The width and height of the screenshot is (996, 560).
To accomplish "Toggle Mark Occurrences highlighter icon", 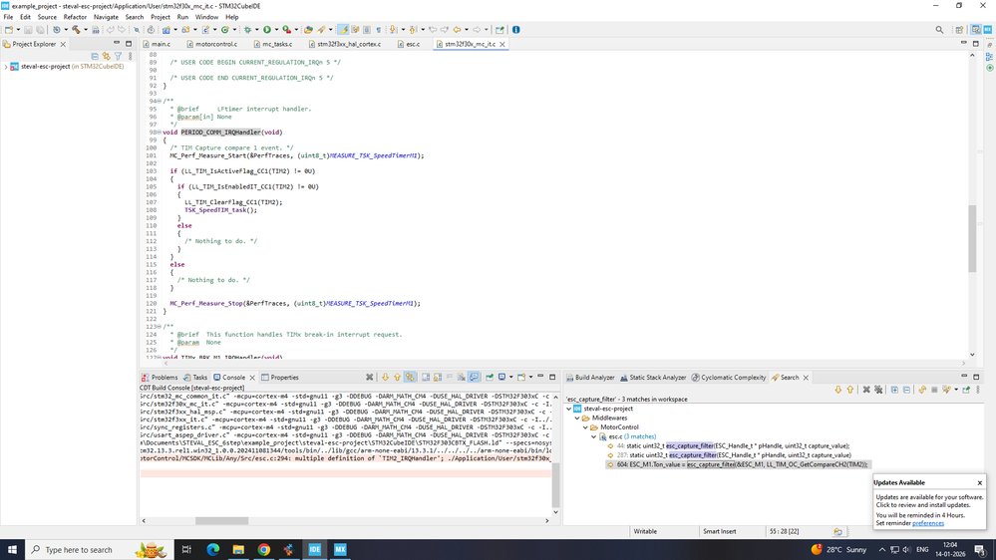I will (342, 29).
